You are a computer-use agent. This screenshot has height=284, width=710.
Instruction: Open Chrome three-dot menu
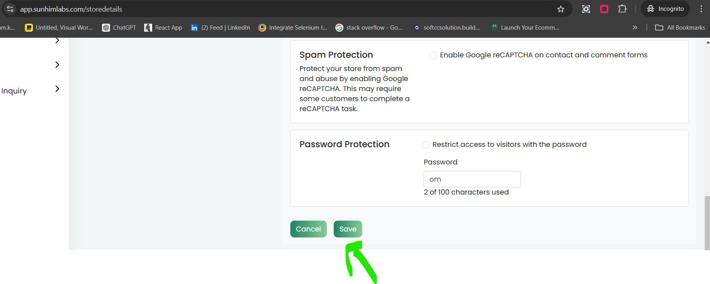coord(701,9)
